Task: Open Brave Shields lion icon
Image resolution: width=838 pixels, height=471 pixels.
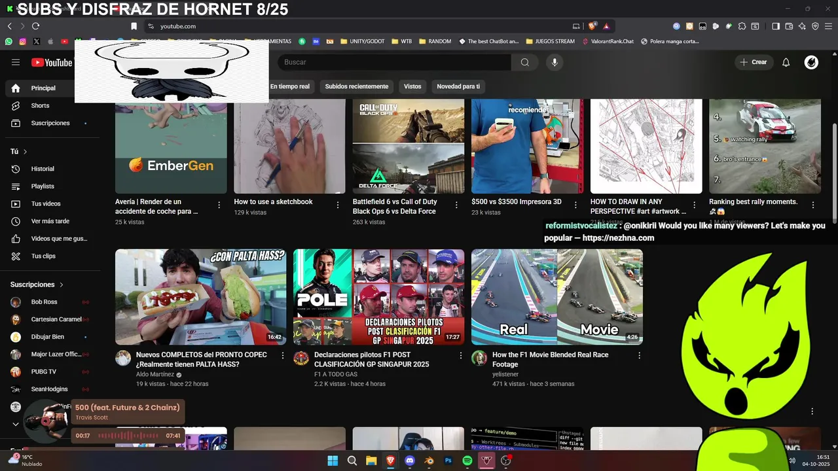Action: [x=592, y=26]
